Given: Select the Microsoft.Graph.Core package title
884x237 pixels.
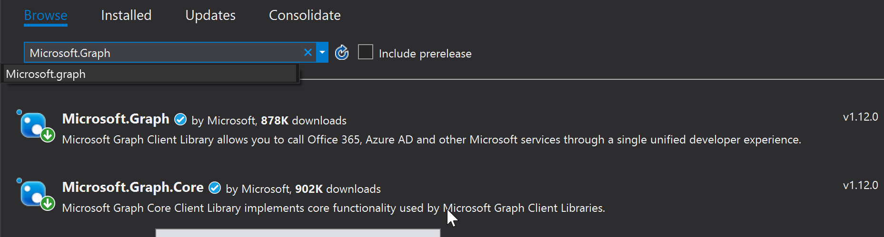Looking at the screenshot, I should pos(133,187).
